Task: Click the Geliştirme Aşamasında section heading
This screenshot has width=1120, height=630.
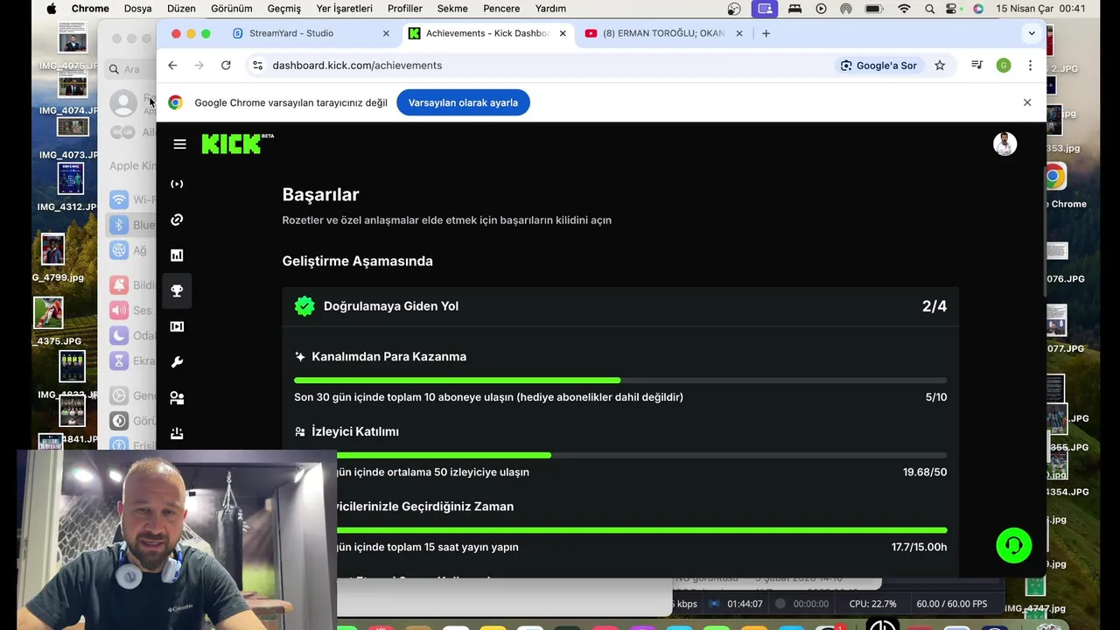Action: click(357, 262)
